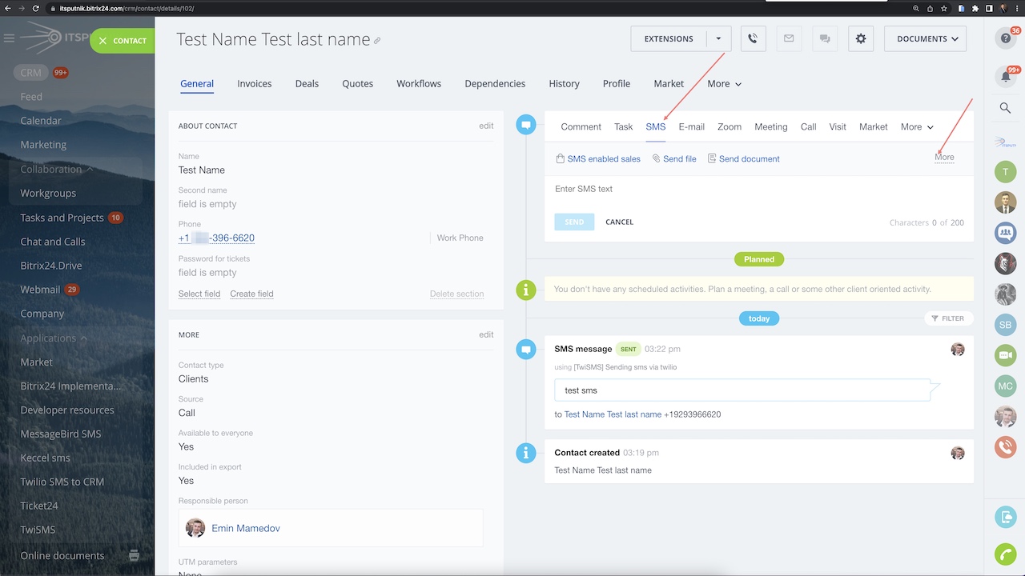
Task: Click SB avatar in right sidebar
Action: pyautogui.click(x=1006, y=325)
